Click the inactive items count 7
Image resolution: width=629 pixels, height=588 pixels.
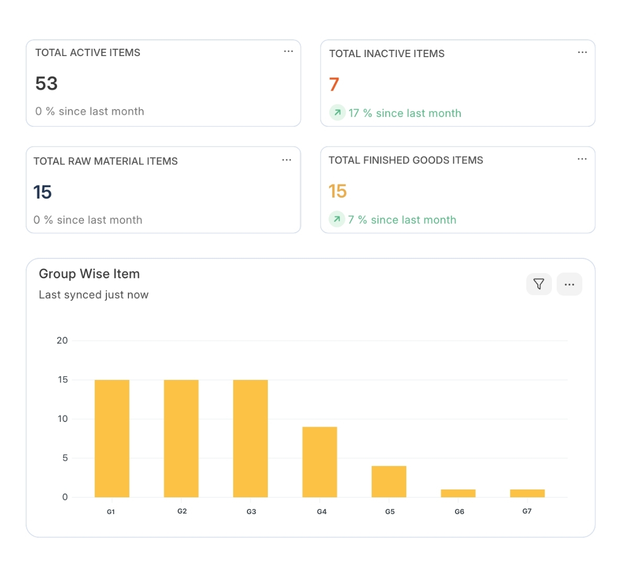tap(334, 84)
